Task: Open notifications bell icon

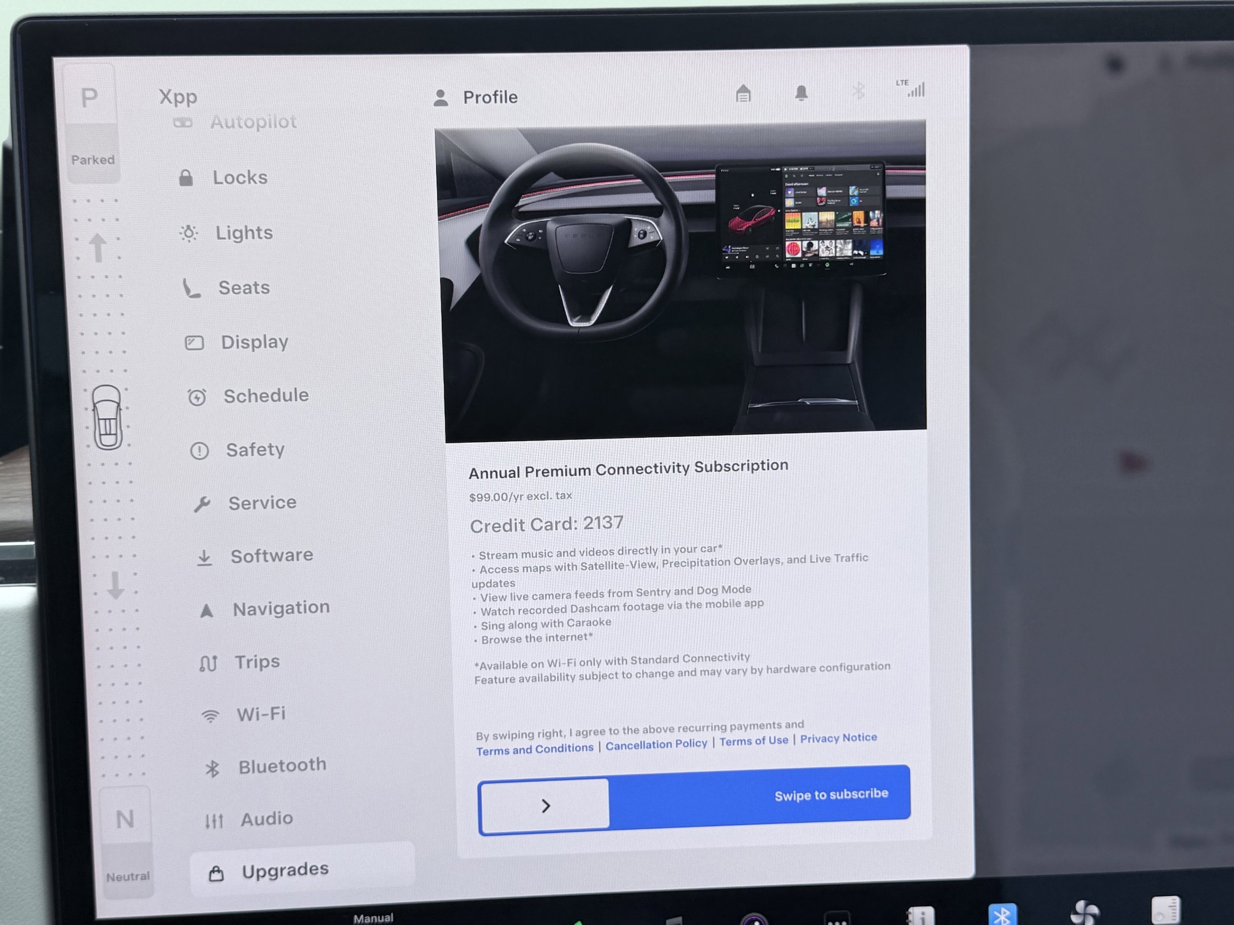Action: [801, 93]
